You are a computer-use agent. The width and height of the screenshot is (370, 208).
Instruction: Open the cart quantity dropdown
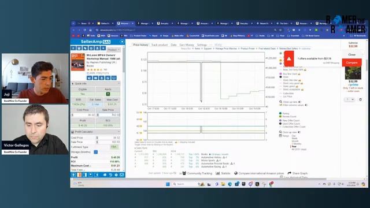click(349, 99)
